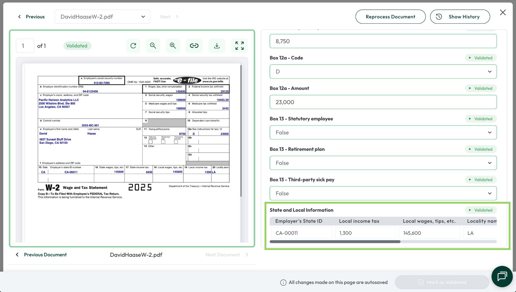The height and width of the screenshot is (292, 516).
Task: Edit the 8,750 amount field
Action: click(383, 41)
